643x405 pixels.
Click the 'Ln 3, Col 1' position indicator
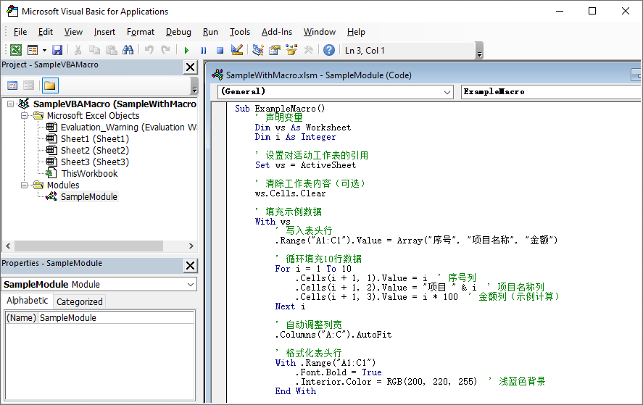[x=365, y=51]
